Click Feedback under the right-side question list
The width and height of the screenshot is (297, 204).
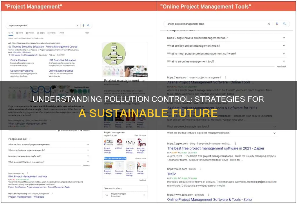tap(281, 67)
